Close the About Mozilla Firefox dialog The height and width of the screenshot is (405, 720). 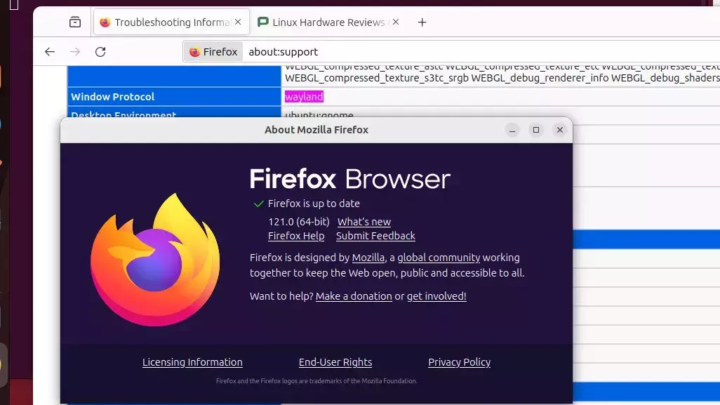tap(560, 130)
